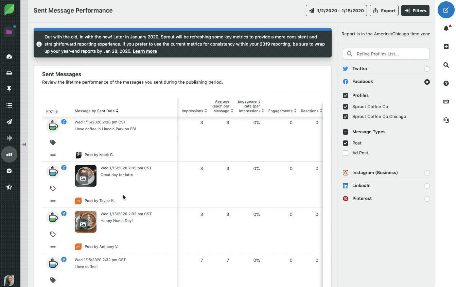This screenshot has height=287, width=456.
Task: Toggle the Message Types checkbox
Action: [x=346, y=132]
